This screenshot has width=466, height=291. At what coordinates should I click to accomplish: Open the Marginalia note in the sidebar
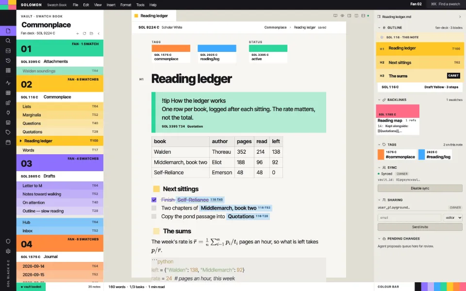[60, 114]
